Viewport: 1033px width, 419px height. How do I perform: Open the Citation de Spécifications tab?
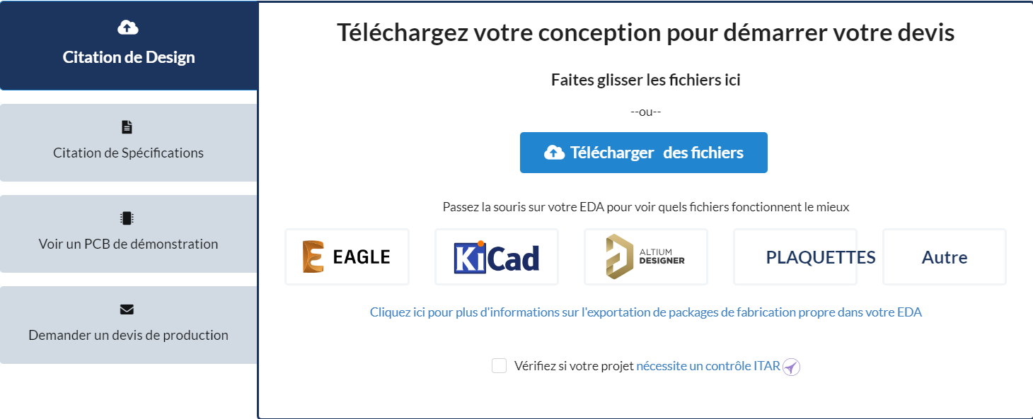pos(129,143)
